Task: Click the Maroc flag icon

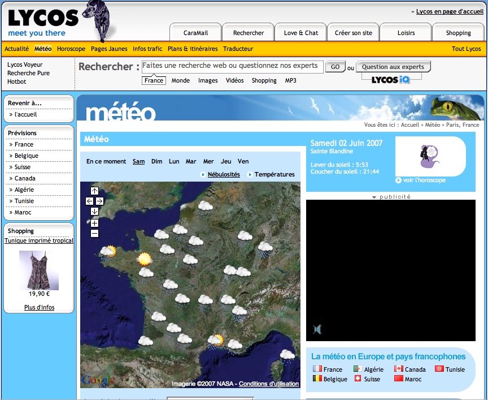Action: click(398, 379)
